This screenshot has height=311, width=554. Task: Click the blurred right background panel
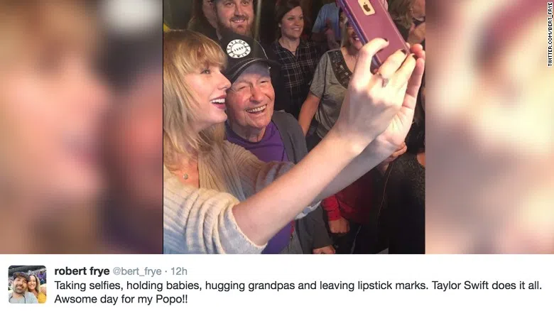click(489, 127)
